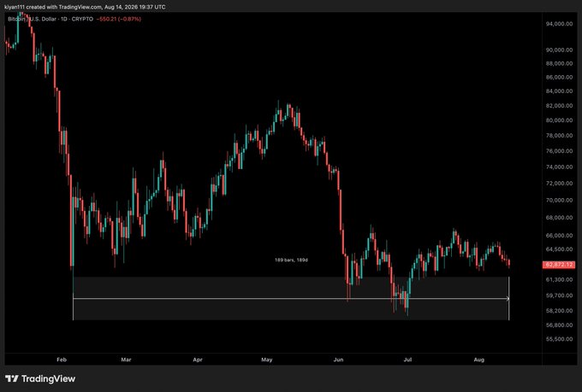The height and width of the screenshot is (392, 582).
Task: Select the current price label 62,872.12
Action: 559,265
